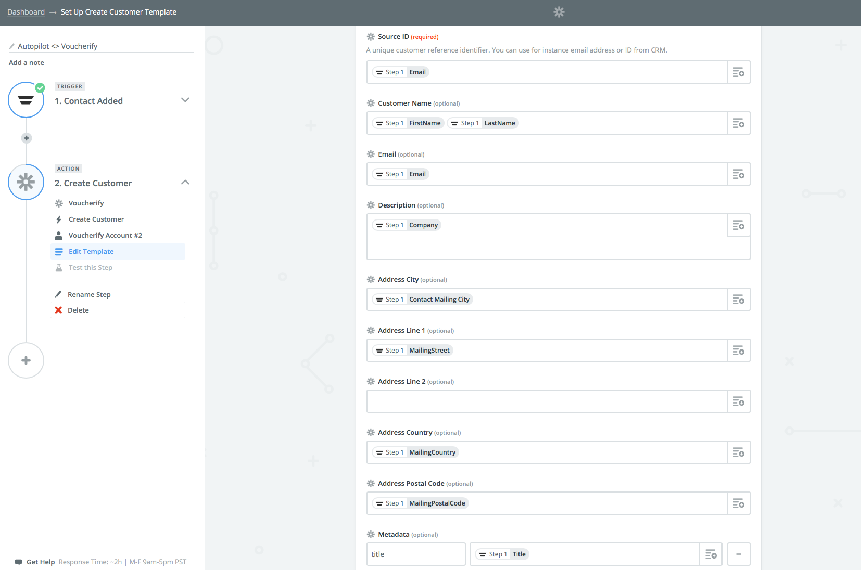861x570 pixels.
Task: Click insert-field icon for Address Line 1
Action: (739, 351)
